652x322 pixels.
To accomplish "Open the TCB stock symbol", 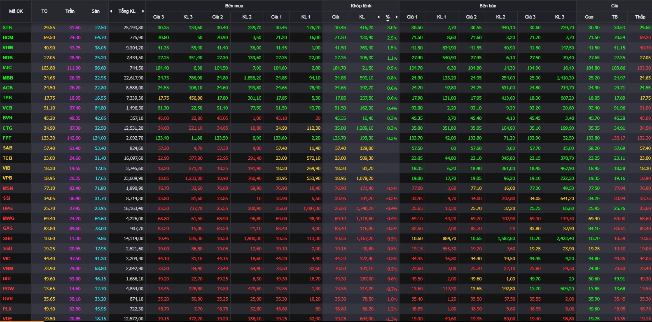I will (x=7, y=158).
